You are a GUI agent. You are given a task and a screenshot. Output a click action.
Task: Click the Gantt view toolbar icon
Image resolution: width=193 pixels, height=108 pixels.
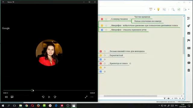(x=164, y=9)
